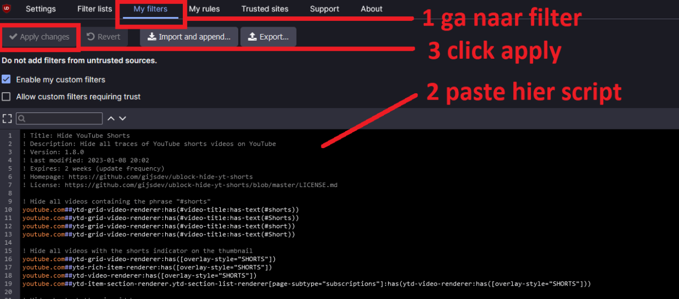Click the Apply changes button

(x=39, y=37)
